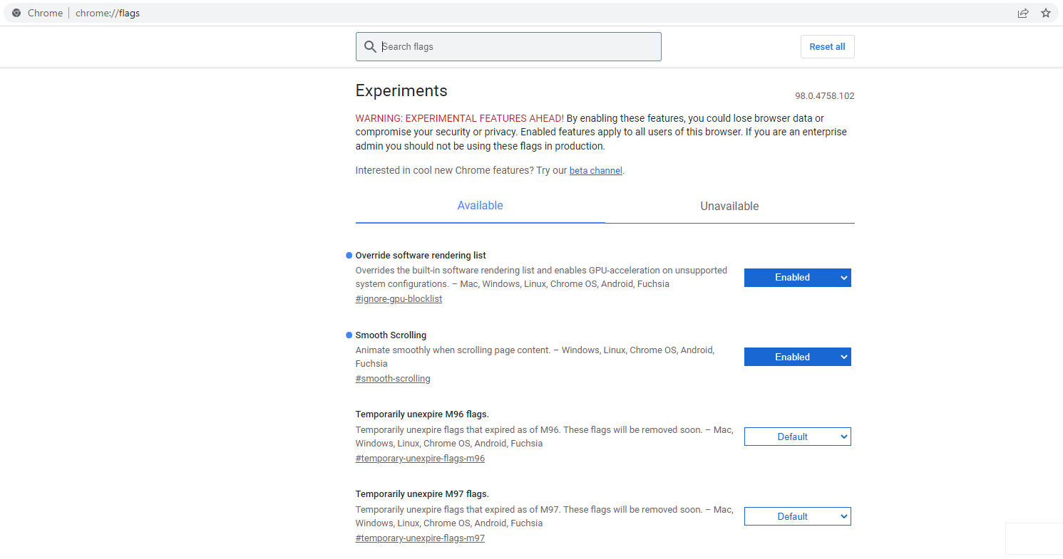Bookmark this page with the star icon
Viewport: 1063px width, 559px height.
pos(1046,13)
